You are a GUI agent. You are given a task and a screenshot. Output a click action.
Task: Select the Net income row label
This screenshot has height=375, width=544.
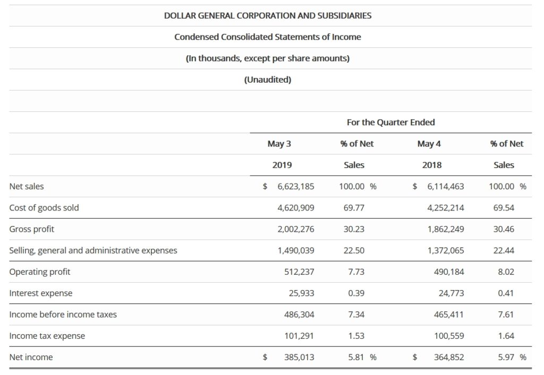[x=31, y=357]
